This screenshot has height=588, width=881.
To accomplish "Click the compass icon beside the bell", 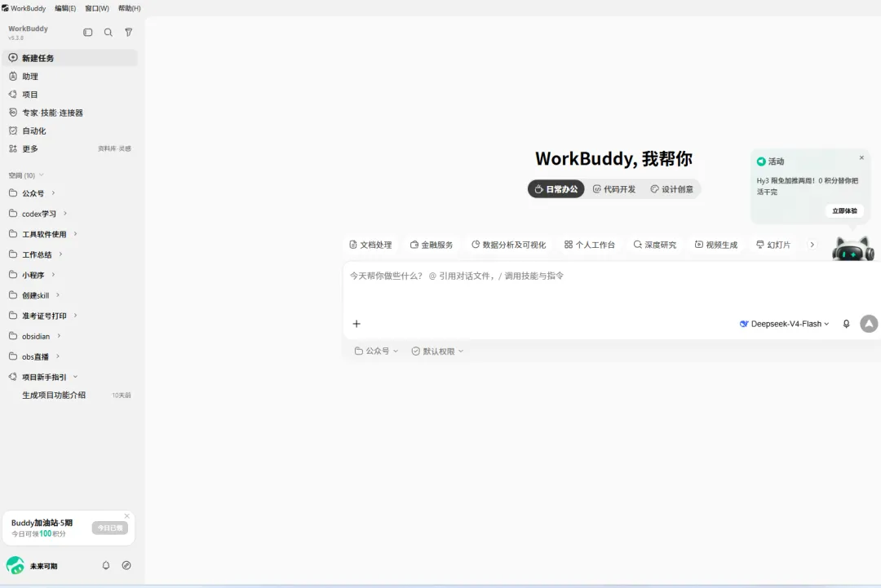I will 126,565.
